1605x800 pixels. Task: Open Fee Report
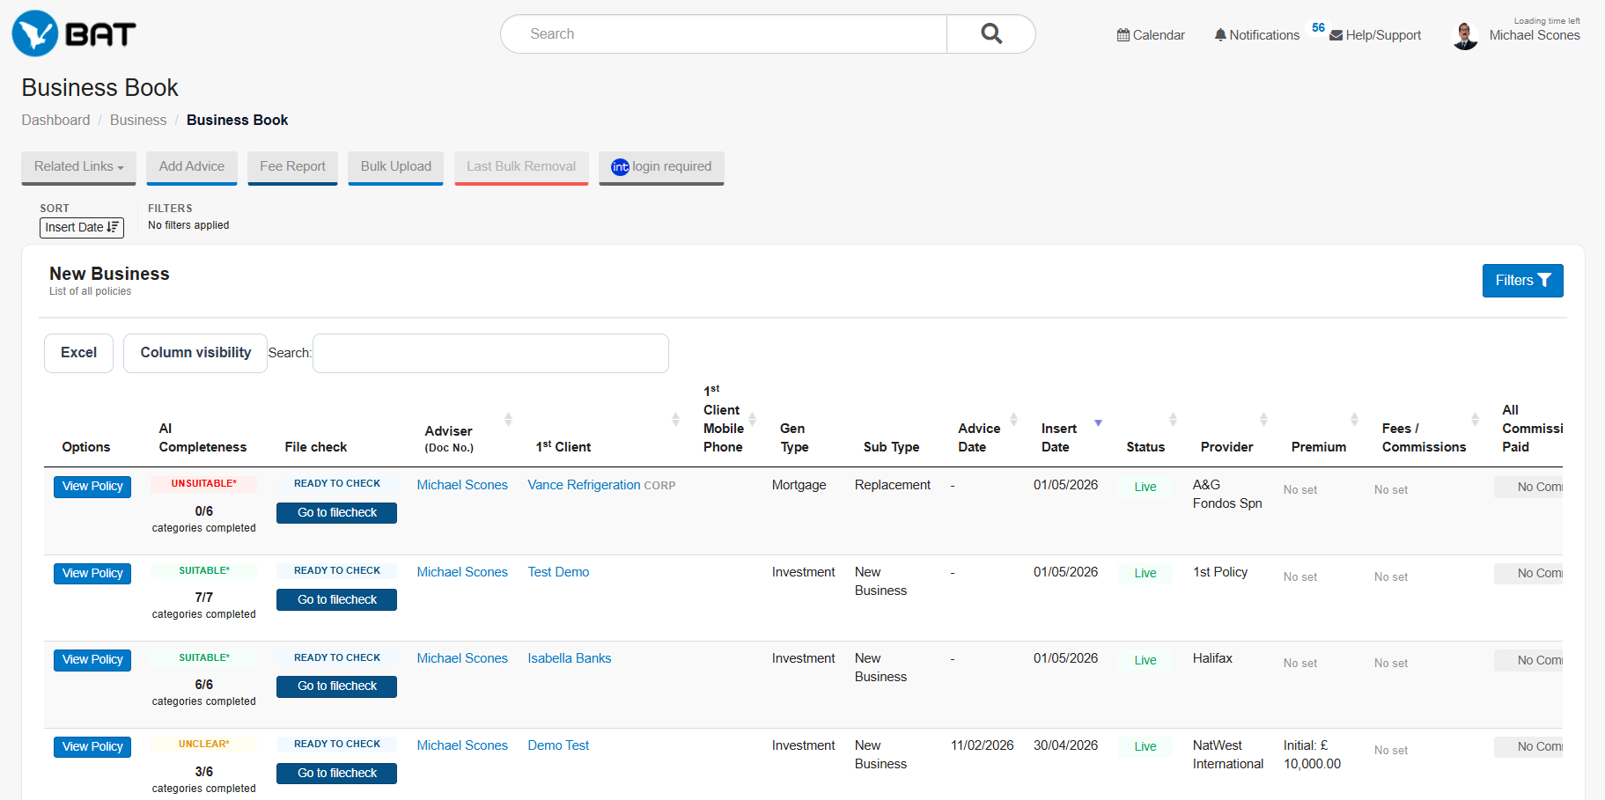click(292, 167)
